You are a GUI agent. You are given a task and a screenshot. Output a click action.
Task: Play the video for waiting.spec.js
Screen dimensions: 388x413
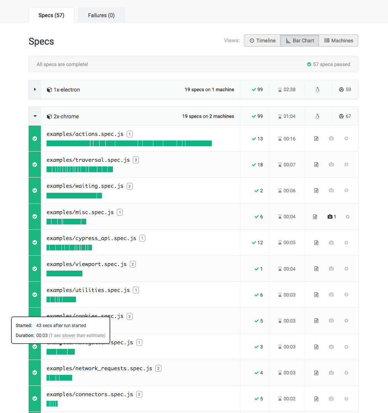[x=346, y=190]
